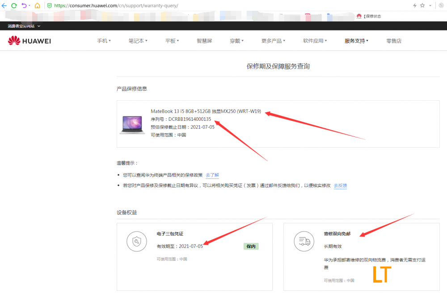Click the 保修期及保障服务查询 page heading
447x293 pixels.
(278, 66)
